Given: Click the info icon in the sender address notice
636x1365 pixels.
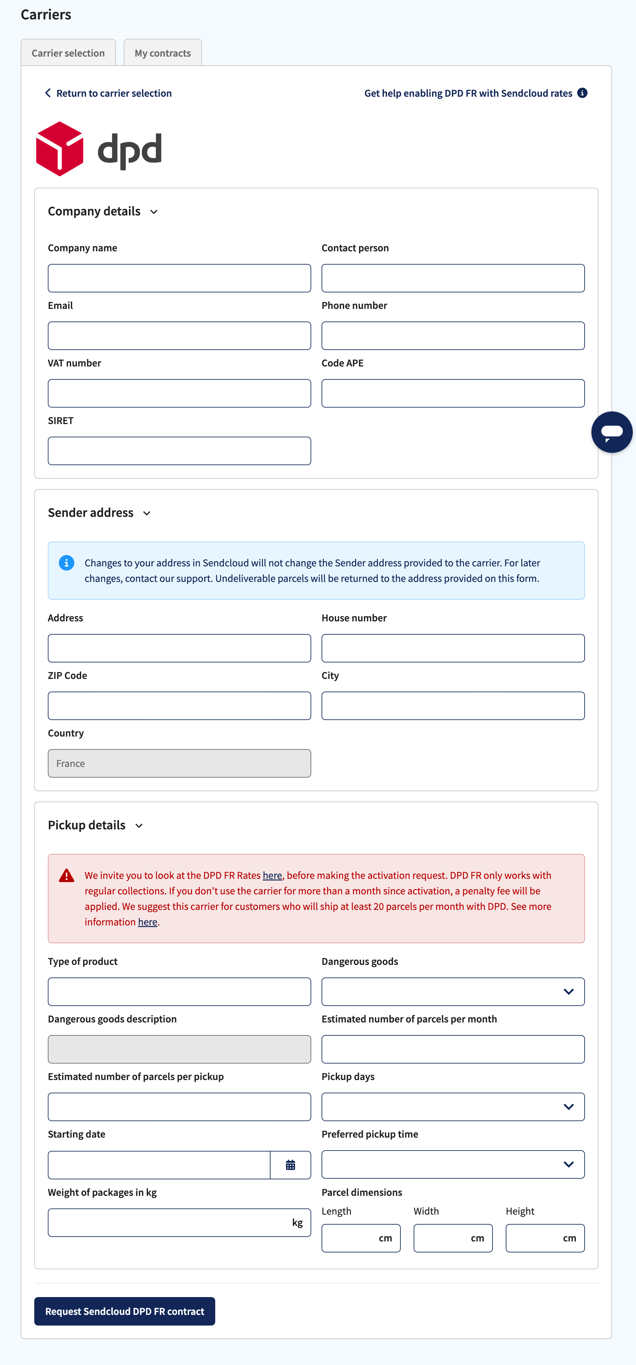Looking at the screenshot, I should (66, 563).
